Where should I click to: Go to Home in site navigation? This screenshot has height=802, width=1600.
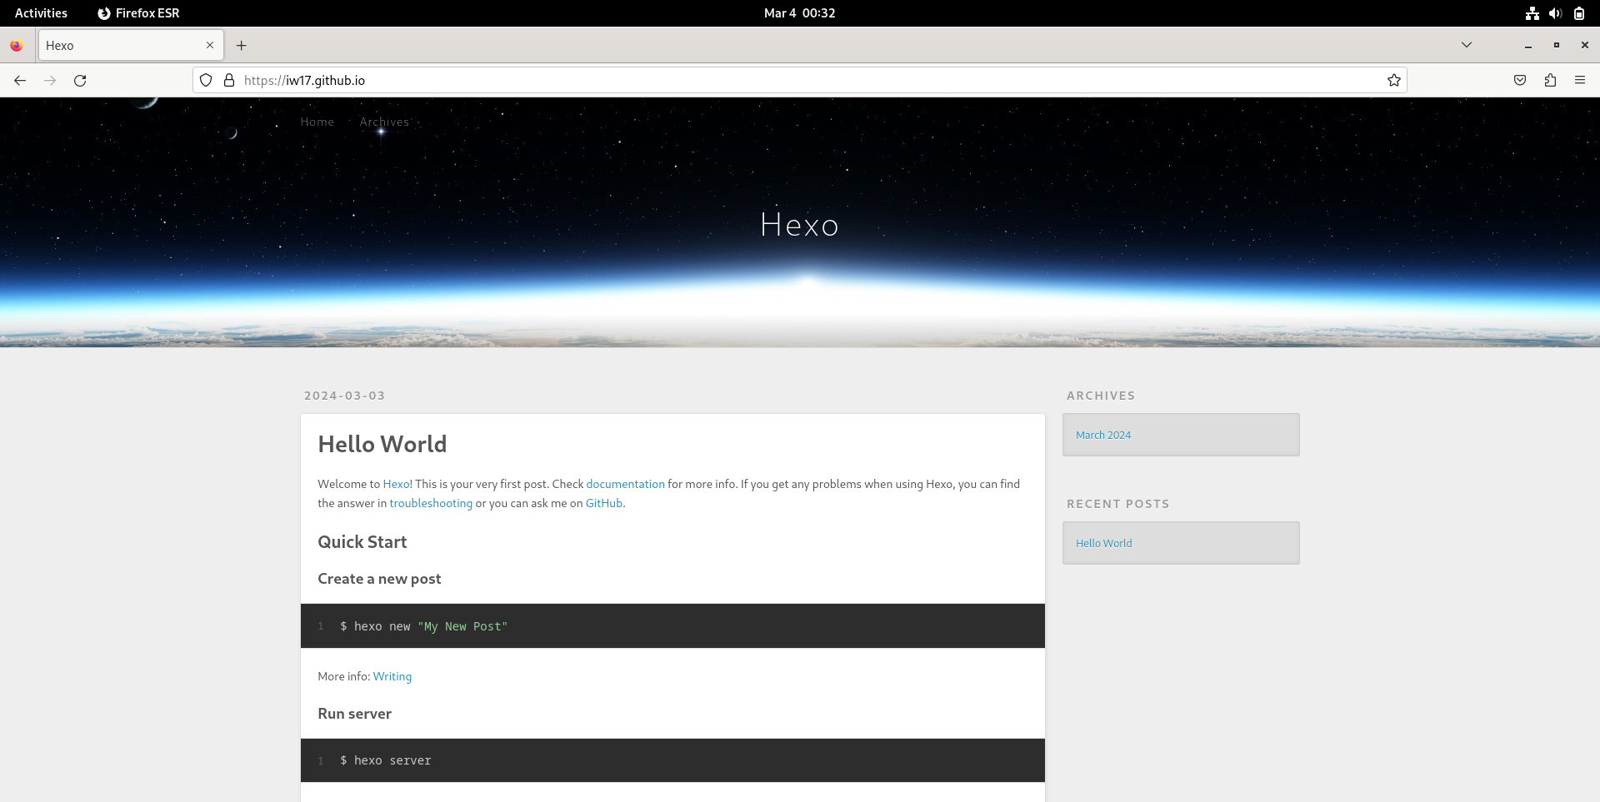[x=317, y=122]
